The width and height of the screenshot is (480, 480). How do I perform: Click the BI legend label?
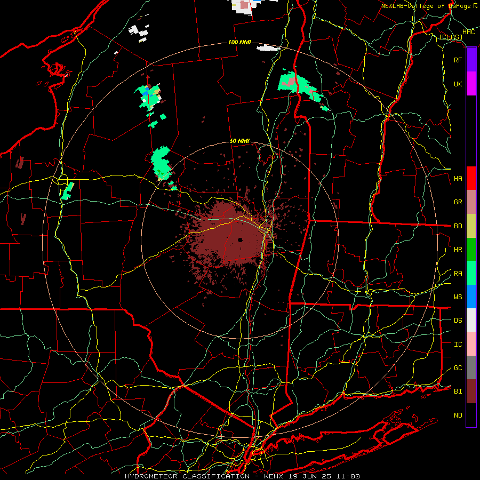[x=458, y=391]
